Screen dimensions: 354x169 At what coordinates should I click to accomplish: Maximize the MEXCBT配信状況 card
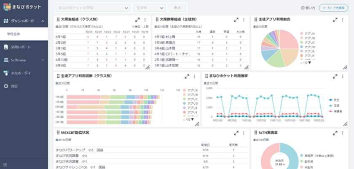click(236, 133)
